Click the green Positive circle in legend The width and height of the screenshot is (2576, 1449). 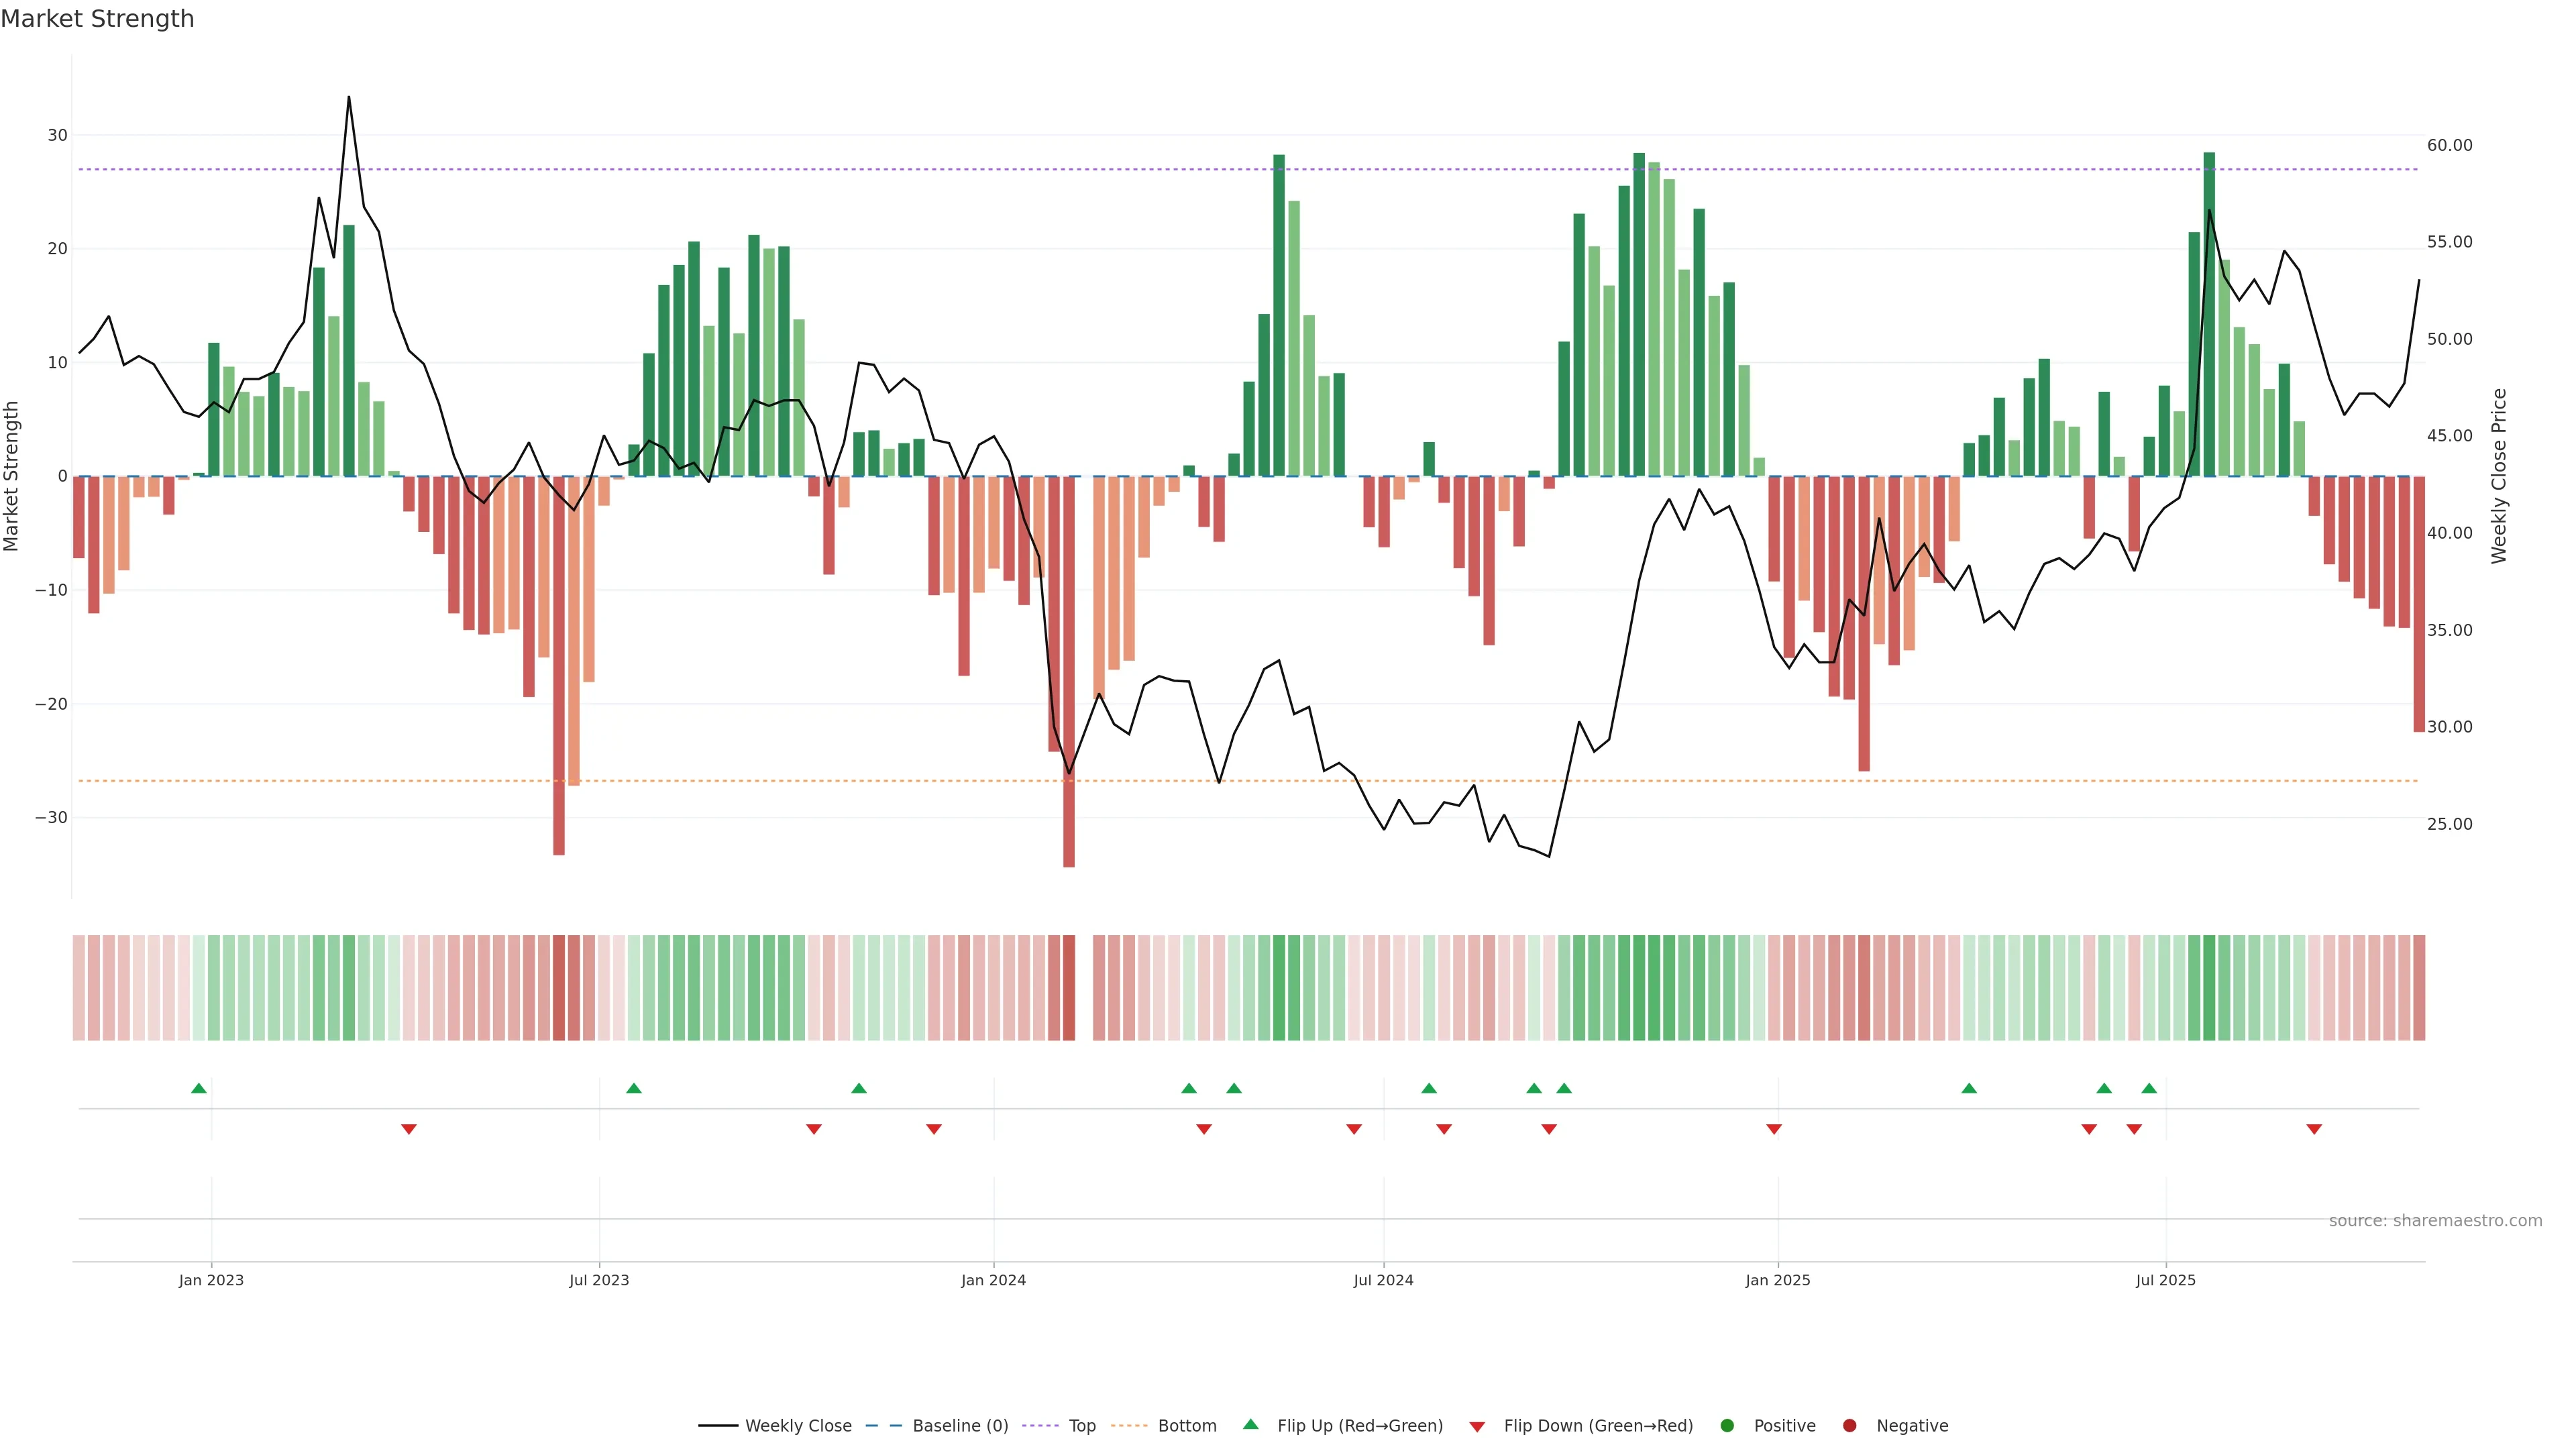tap(1727, 1426)
